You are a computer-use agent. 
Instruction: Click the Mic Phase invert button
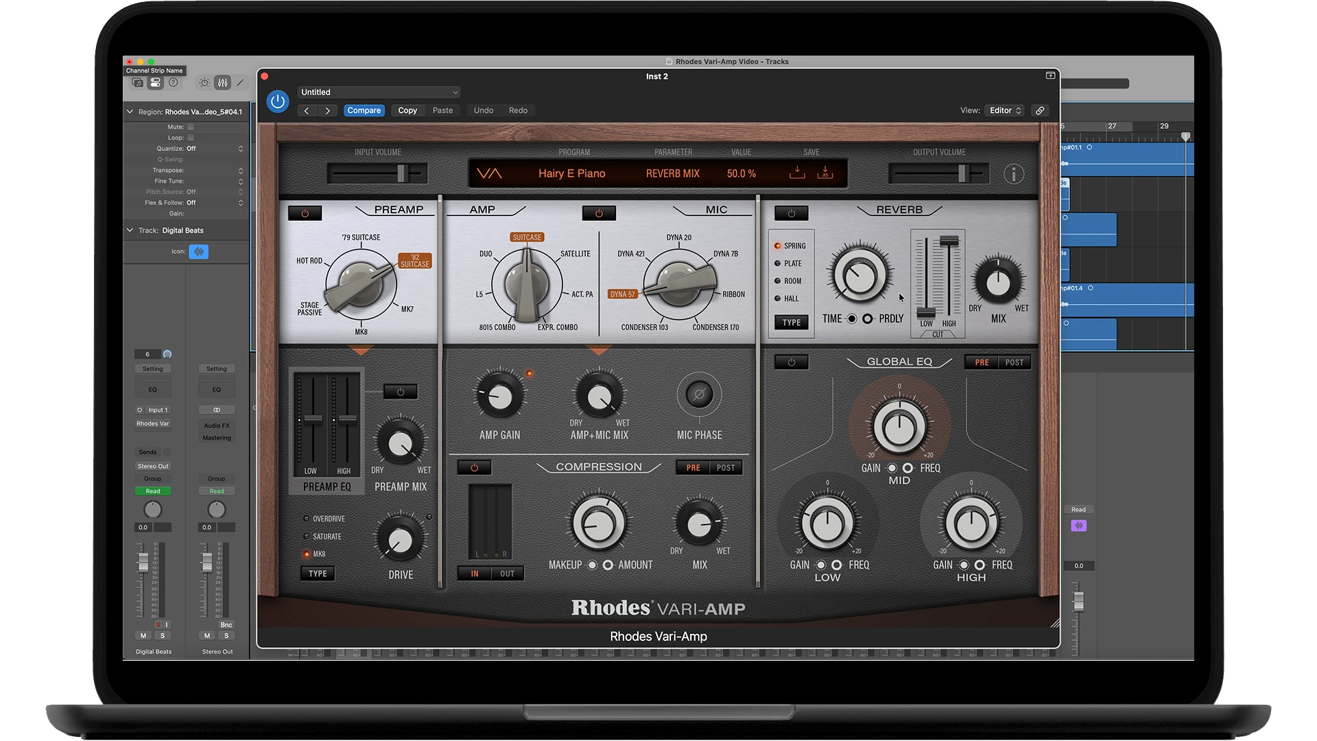(x=699, y=395)
